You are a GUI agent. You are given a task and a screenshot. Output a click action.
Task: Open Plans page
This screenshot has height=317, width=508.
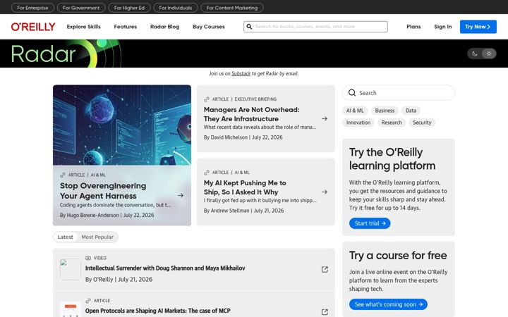[413, 27]
